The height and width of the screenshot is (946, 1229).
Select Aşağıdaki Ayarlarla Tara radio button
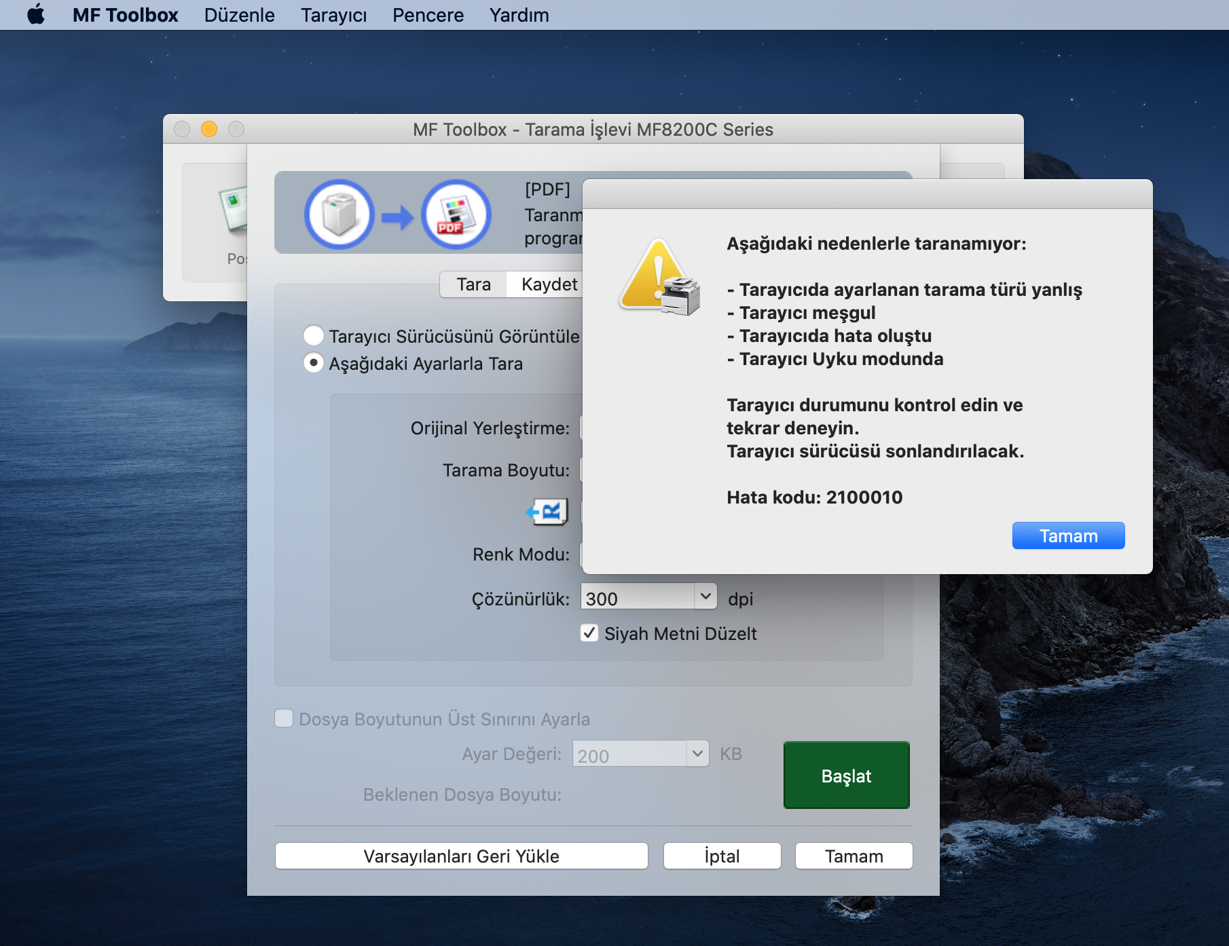click(313, 363)
